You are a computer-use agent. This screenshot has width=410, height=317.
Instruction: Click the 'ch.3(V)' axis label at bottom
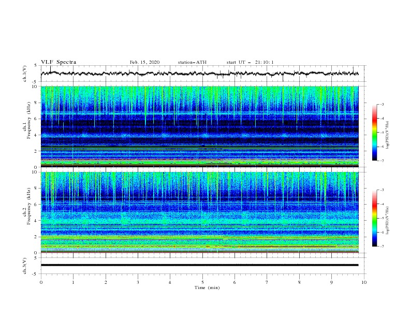(25, 266)
